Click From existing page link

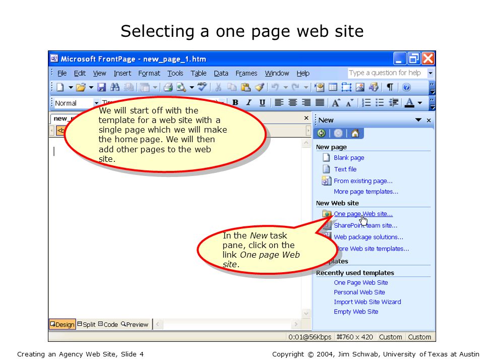(363, 181)
